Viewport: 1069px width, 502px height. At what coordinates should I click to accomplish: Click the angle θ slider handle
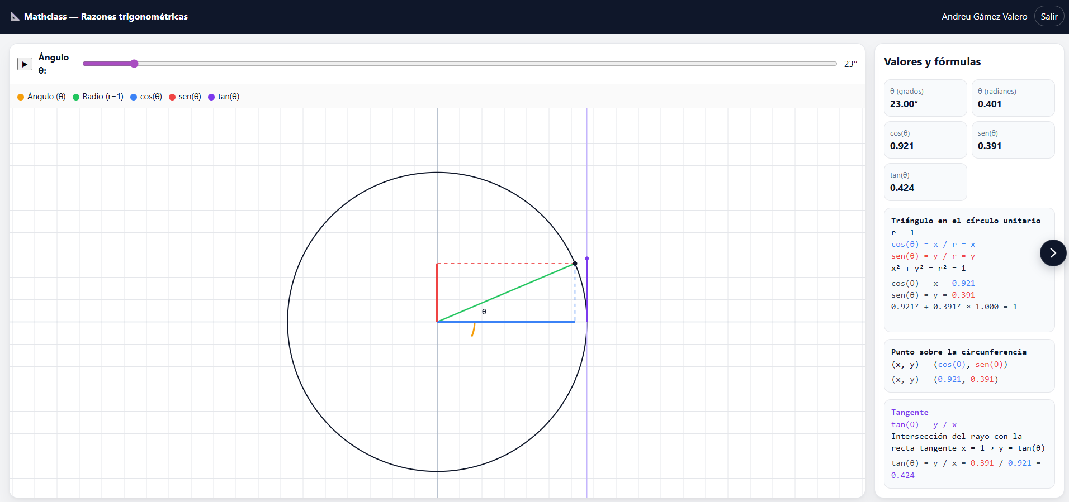tap(134, 64)
